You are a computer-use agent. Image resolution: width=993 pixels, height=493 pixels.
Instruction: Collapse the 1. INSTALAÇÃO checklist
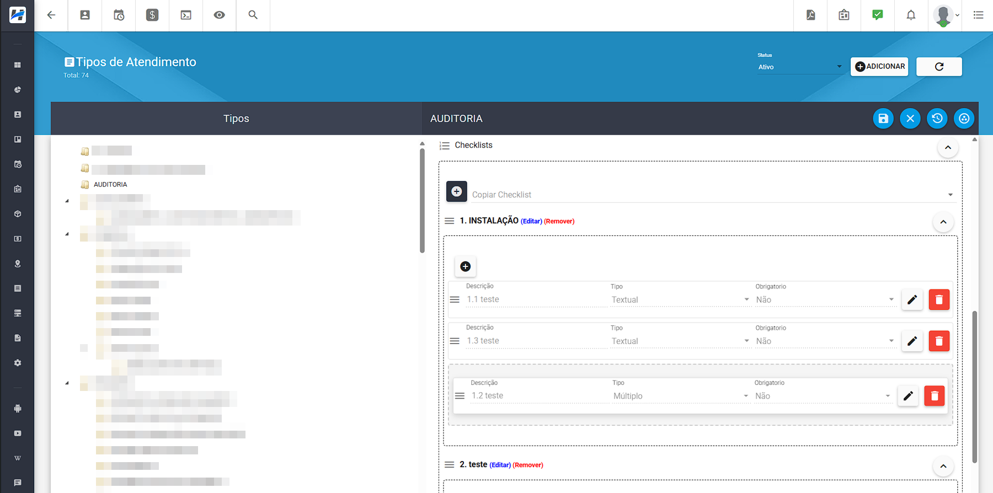943,222
